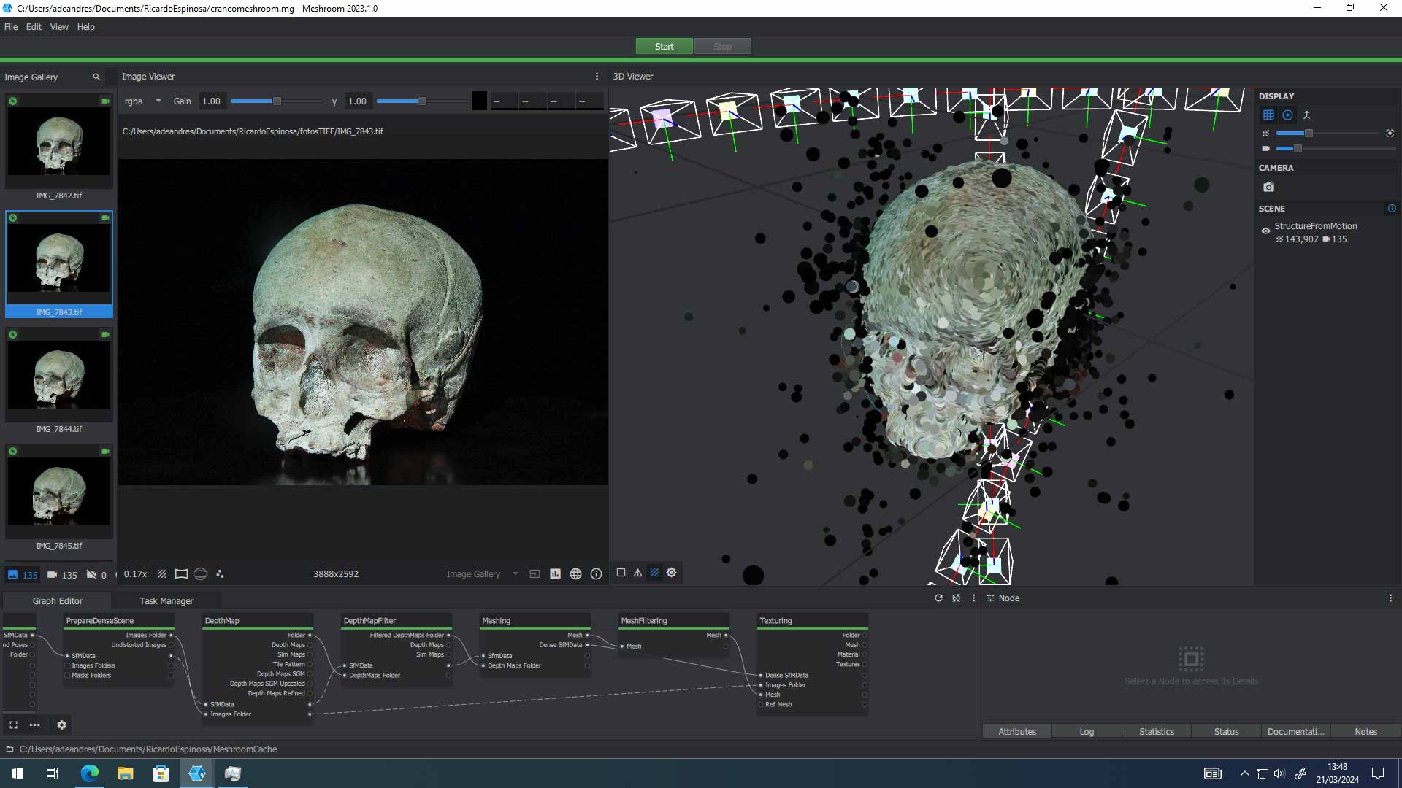Open the Statistics tab in Node panel

(x=1157, y=732)
